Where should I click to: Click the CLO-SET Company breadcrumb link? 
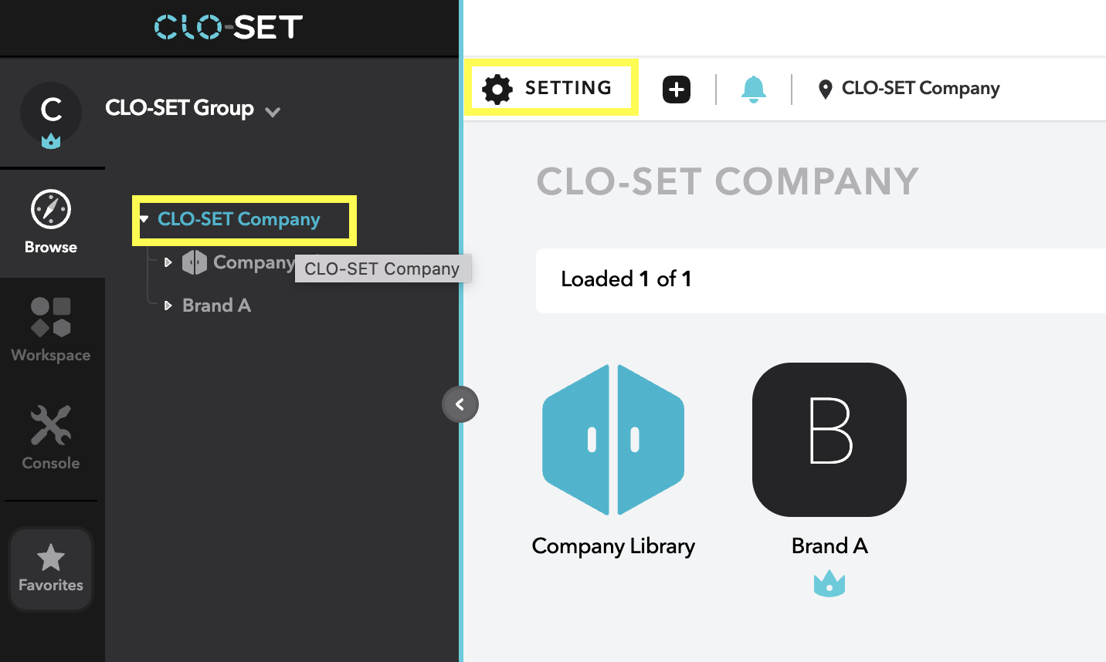coord(920,89)
